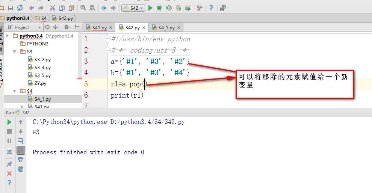Print the Run console output
The image size is (372, 193).
(x=21, y=160)
